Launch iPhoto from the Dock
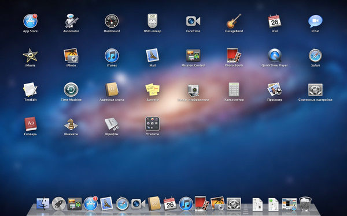 pyautogui.click(x=218, y=204)
